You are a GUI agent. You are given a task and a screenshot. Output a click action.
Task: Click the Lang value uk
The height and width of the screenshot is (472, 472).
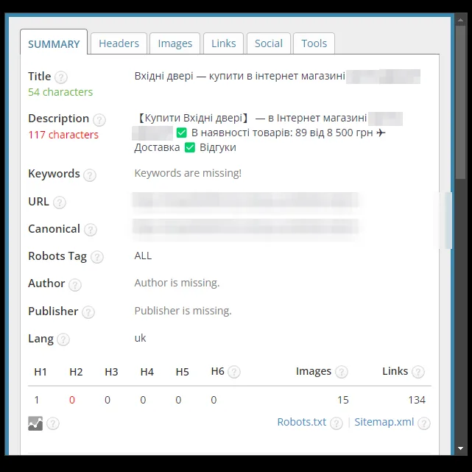coord(140,338)
